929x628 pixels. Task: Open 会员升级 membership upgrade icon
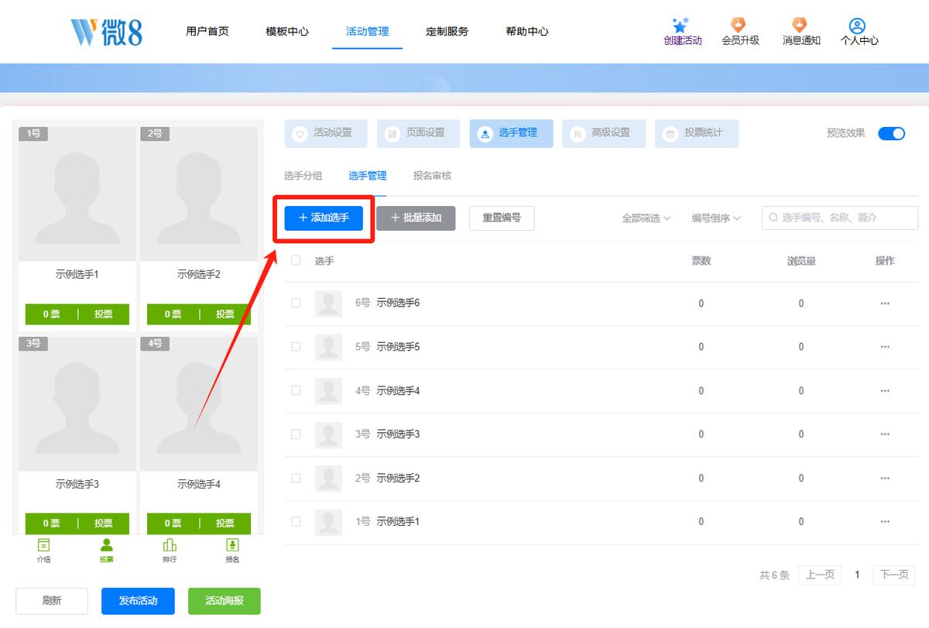(x=739, y=26)
